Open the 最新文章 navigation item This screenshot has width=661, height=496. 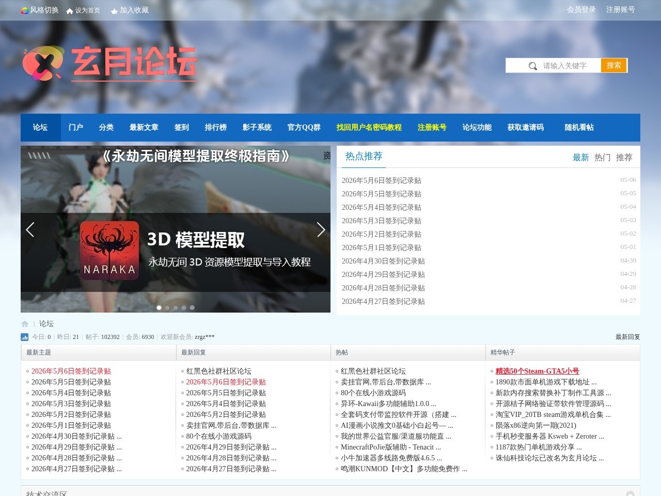click(x=144, y=127)
